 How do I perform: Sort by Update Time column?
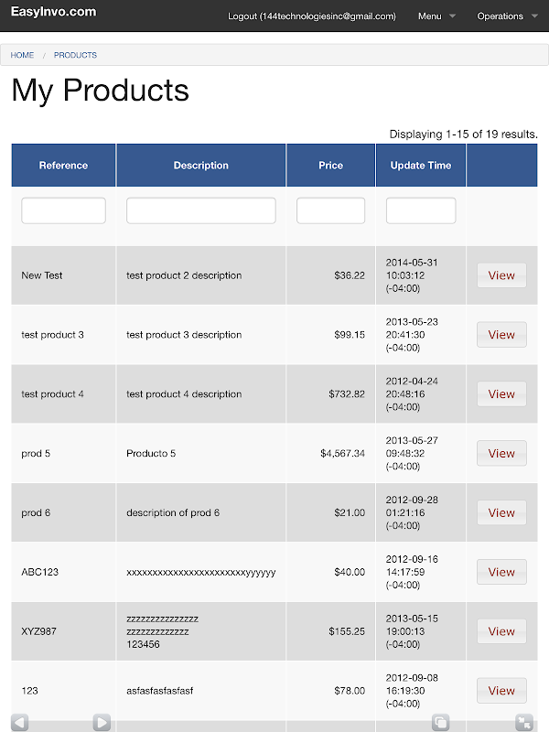[x=420, y=166]
